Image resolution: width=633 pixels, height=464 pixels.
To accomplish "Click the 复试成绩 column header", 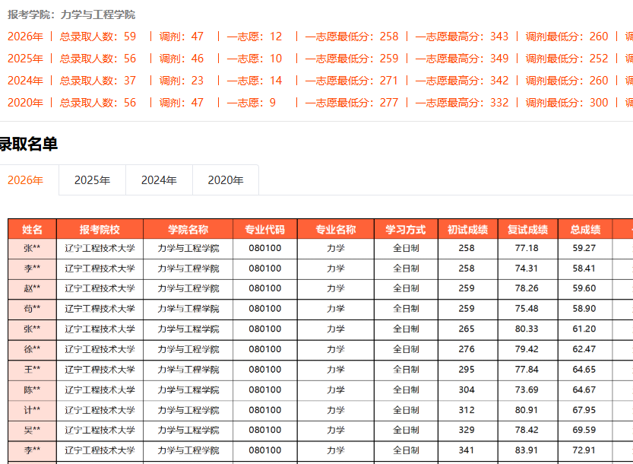I will click(527, 229).
